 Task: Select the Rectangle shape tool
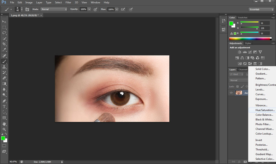pos(4,118)
